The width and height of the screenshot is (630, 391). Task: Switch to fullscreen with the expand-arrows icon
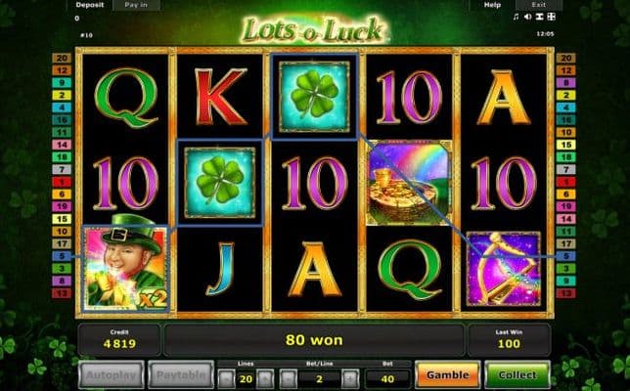coord(552,17)
